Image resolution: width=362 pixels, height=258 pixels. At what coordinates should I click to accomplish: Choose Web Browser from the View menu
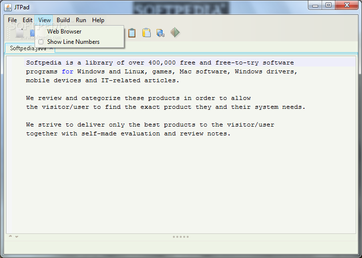[x=79, y=32]
